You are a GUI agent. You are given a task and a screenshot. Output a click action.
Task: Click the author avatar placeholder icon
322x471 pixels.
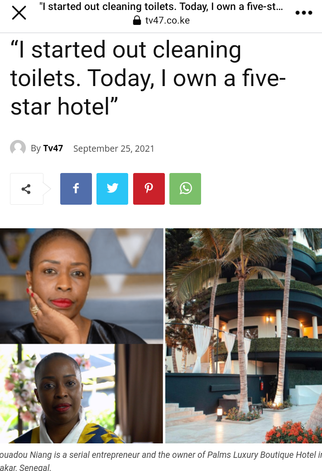(18, 148)
